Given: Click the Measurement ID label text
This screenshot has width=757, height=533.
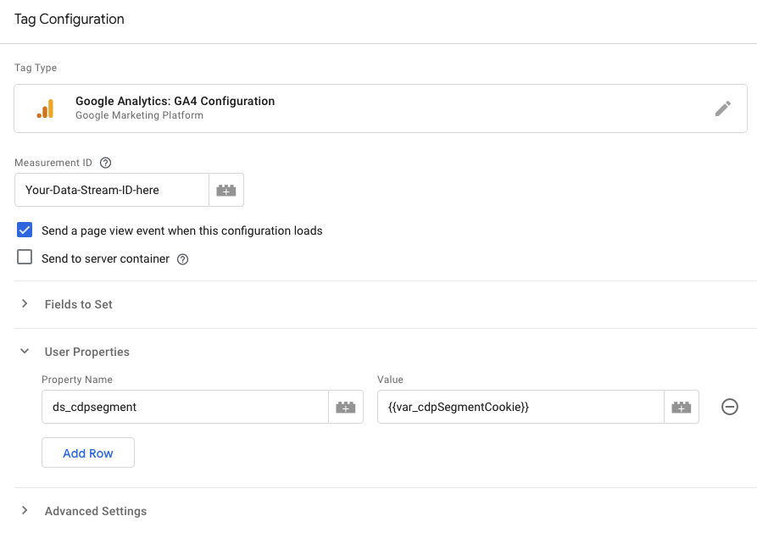Looking at the screenshot, I should pos(53,163).
